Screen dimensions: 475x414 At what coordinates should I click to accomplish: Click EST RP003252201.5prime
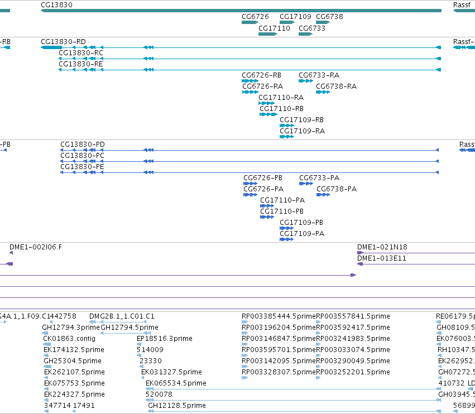point(318,378)
